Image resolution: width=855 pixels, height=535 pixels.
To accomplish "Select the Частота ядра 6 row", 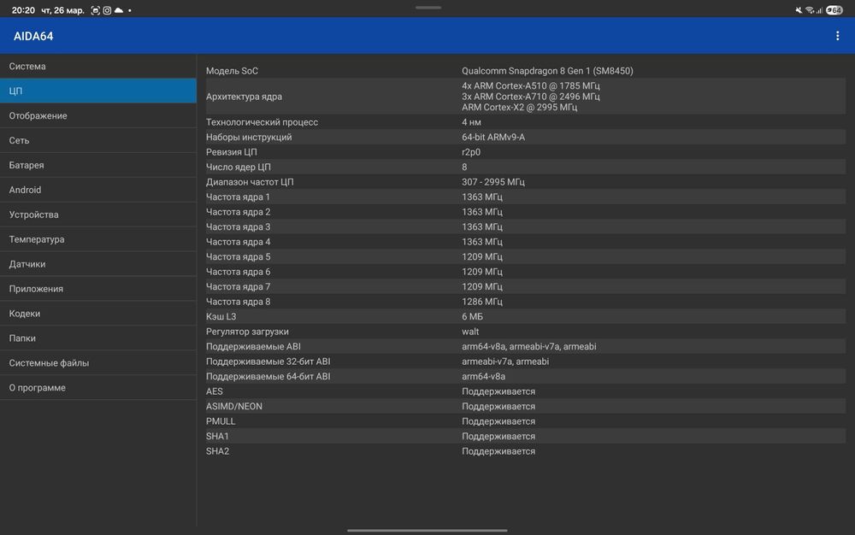I will coord(526,271).
